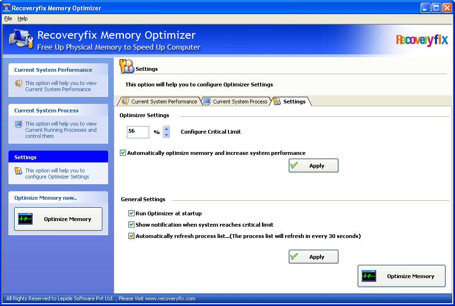The image size is (455, 306).
Task: Toggle automatically optimize memory checkbox
Action: (x=123, y=153)
